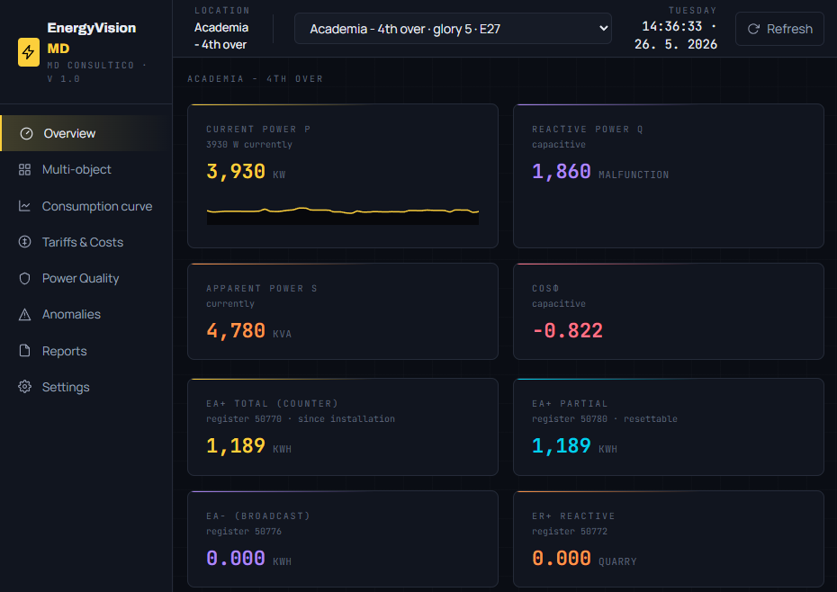Click the circular arrow refresh icon
837x592 pixels.
tap(753, 29)
